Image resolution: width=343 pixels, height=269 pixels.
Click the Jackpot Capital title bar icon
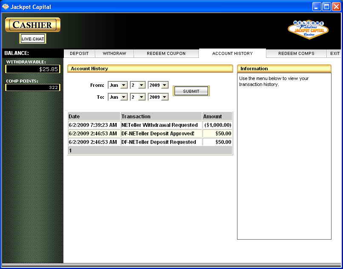click(x=5, y=7)
